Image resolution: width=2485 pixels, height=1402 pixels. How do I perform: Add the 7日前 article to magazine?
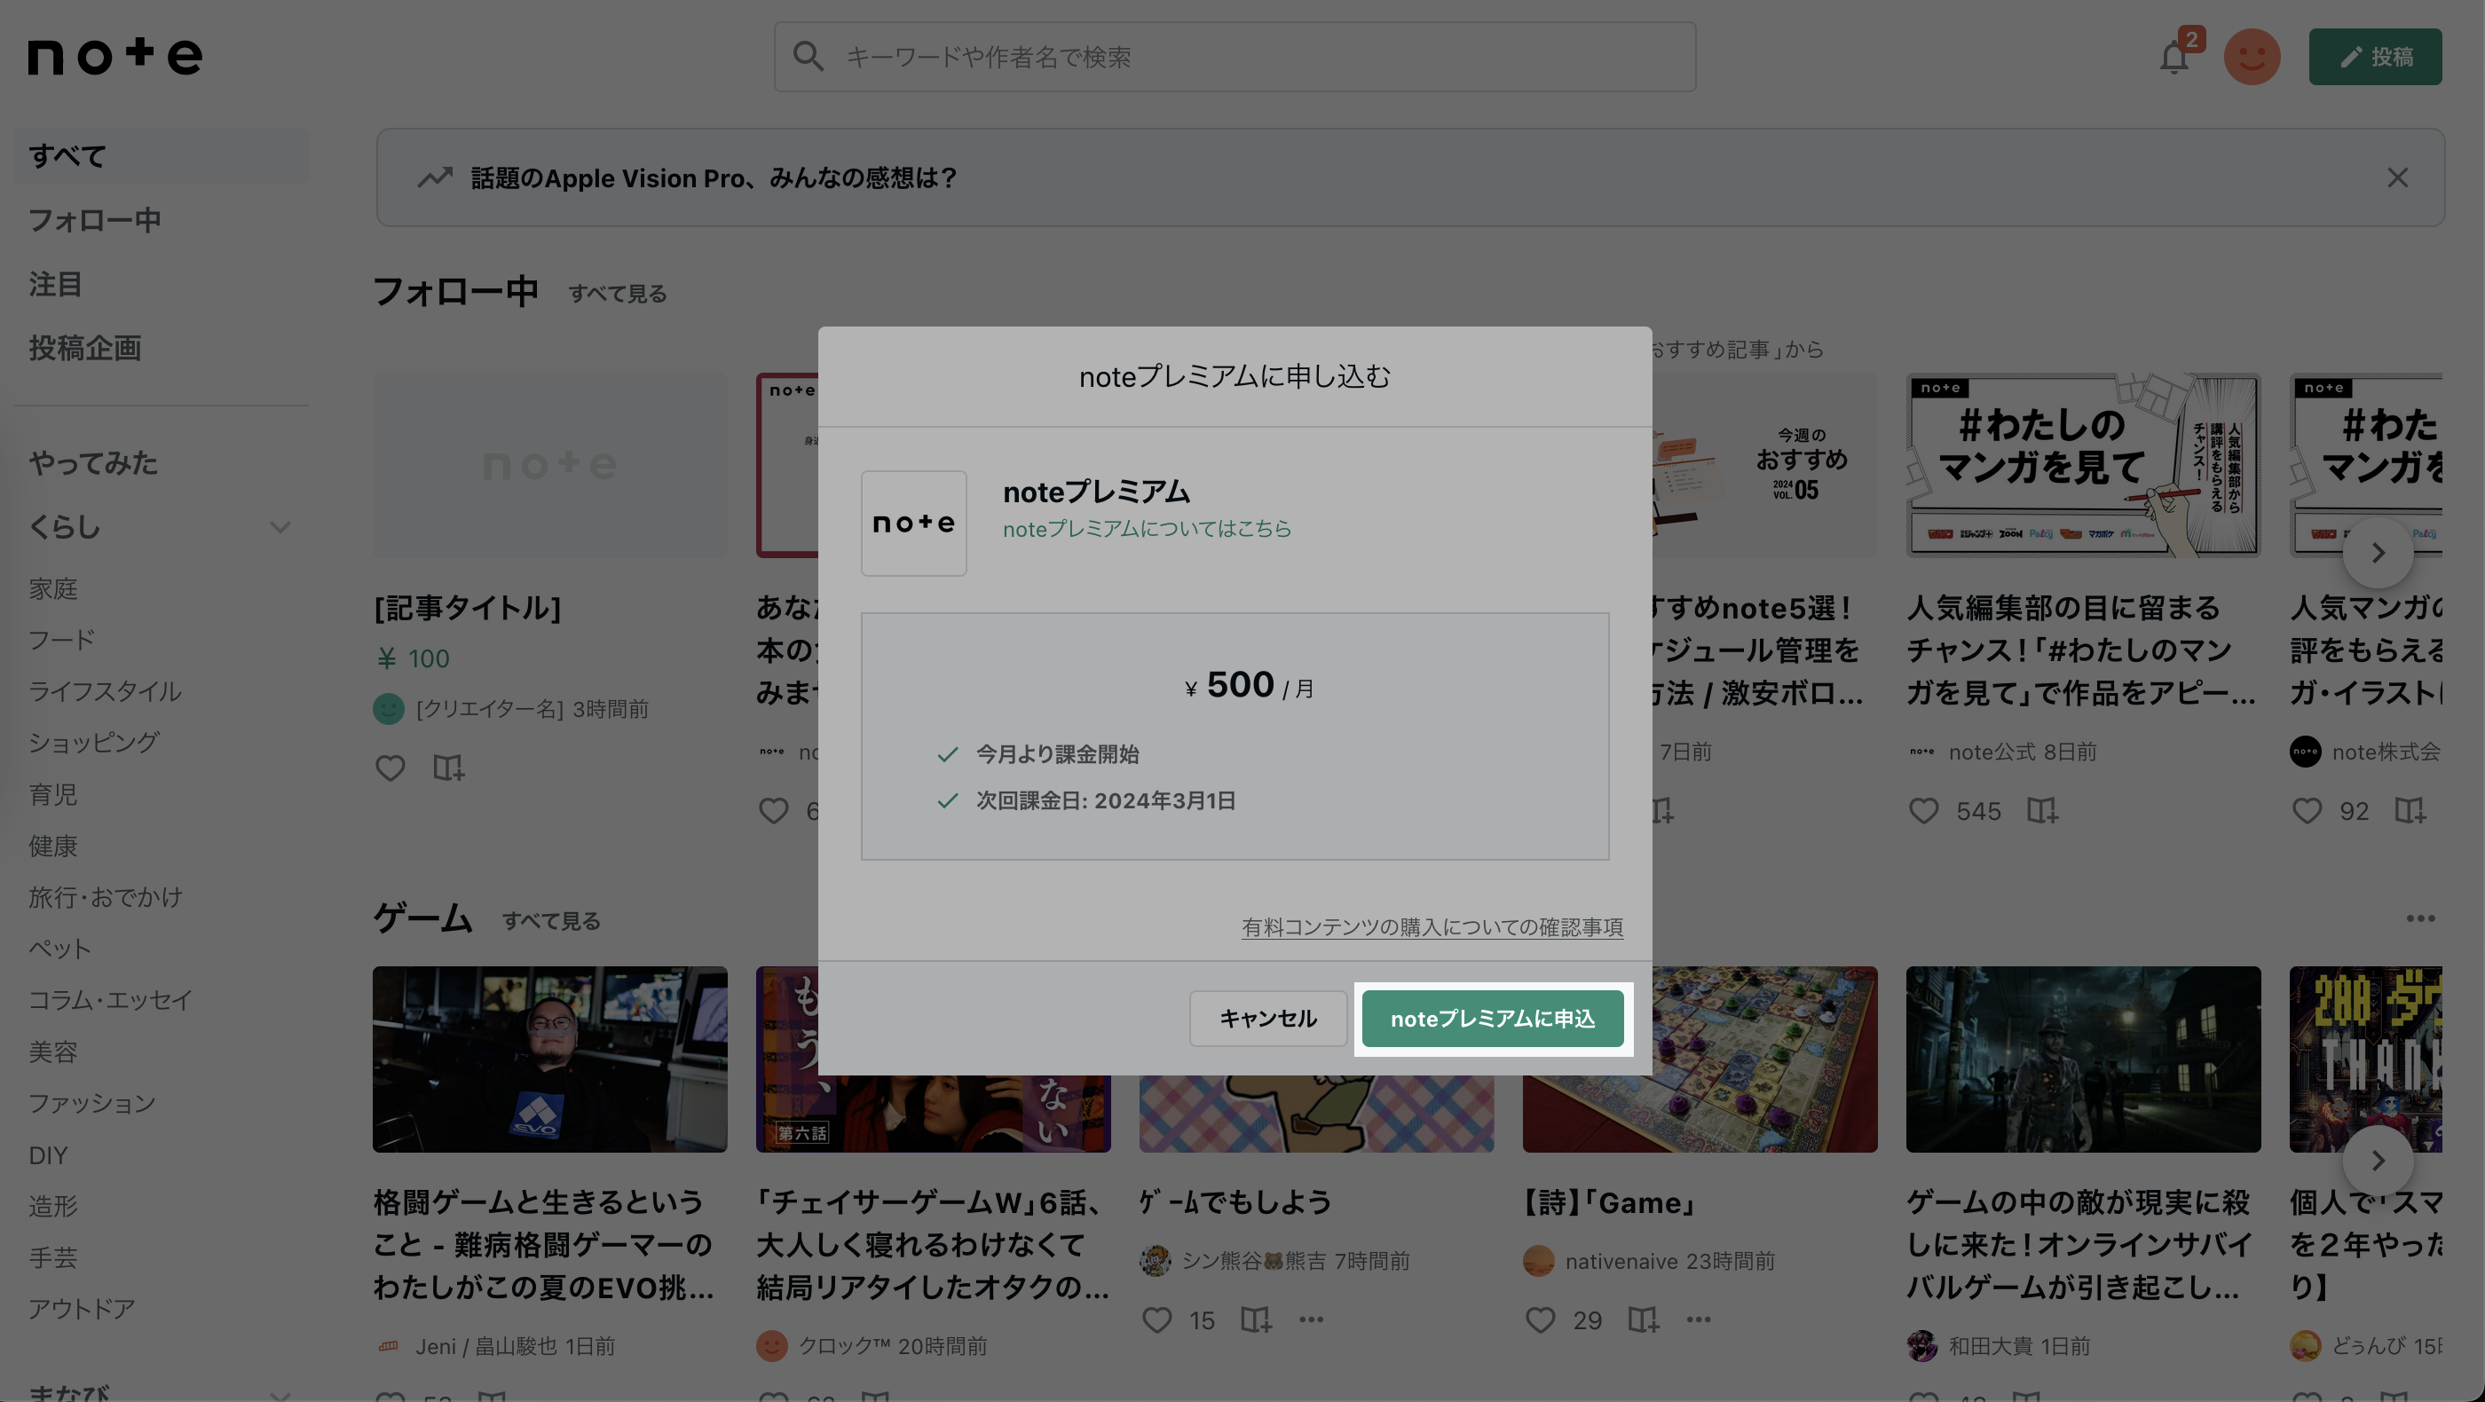[x=1663, y=810]
